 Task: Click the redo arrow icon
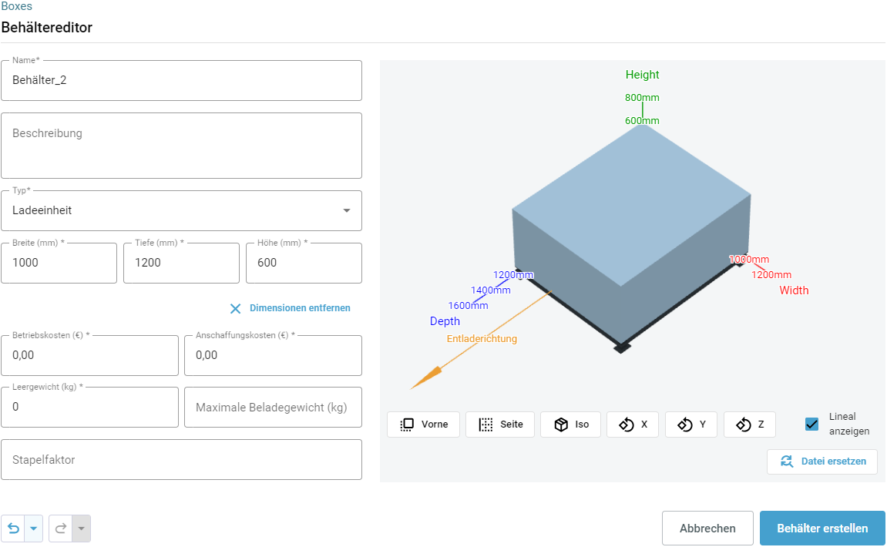pyautogui.click(x=61, y=529)
